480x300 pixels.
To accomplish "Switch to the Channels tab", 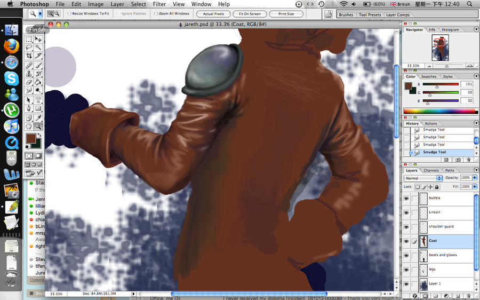I will click(431, 170).
